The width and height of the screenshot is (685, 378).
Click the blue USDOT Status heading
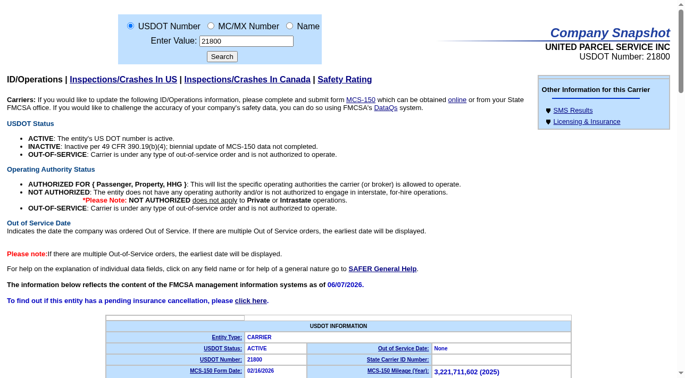(30, 123)
